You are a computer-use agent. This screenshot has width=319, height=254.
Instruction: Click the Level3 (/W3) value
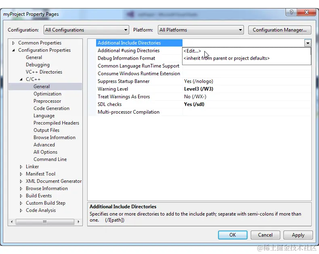click(x=199, y=89)
